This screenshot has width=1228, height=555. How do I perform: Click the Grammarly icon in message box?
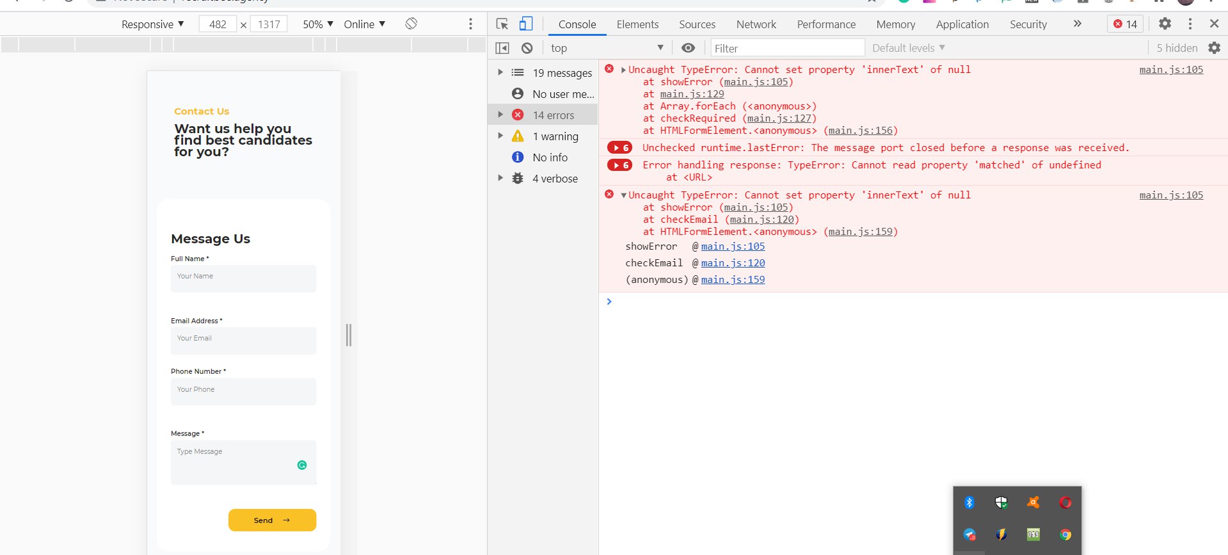click(302, 465)
